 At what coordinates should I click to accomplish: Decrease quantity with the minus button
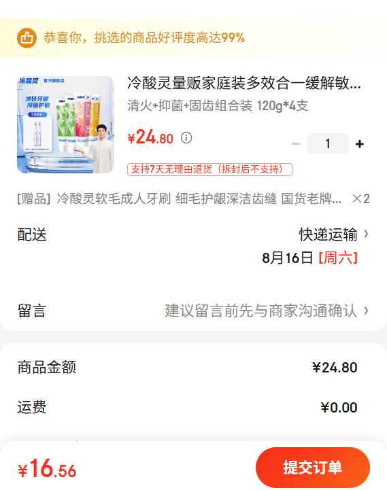[296, 144]
